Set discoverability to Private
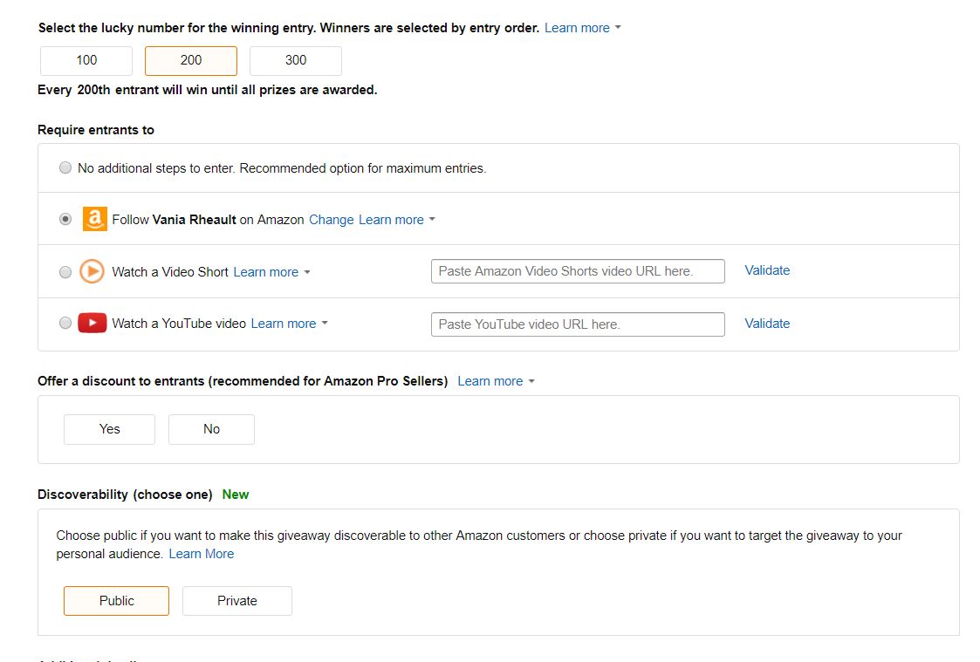The width and height of the screenshot is (980, 662). pyautogui.click(x=236, y=600)
